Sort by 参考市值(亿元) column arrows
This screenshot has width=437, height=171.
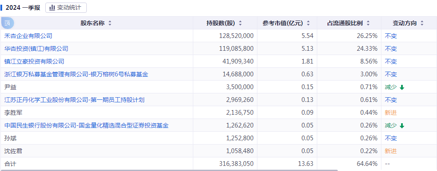point(308,23)
